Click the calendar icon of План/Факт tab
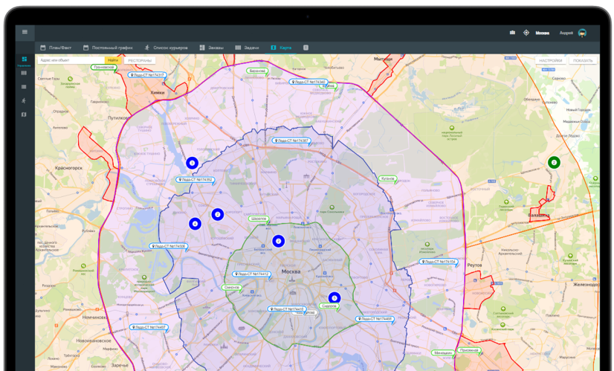The height and width of the screenshot is (371, 614). pyautogui.click(x=43, y=48)
